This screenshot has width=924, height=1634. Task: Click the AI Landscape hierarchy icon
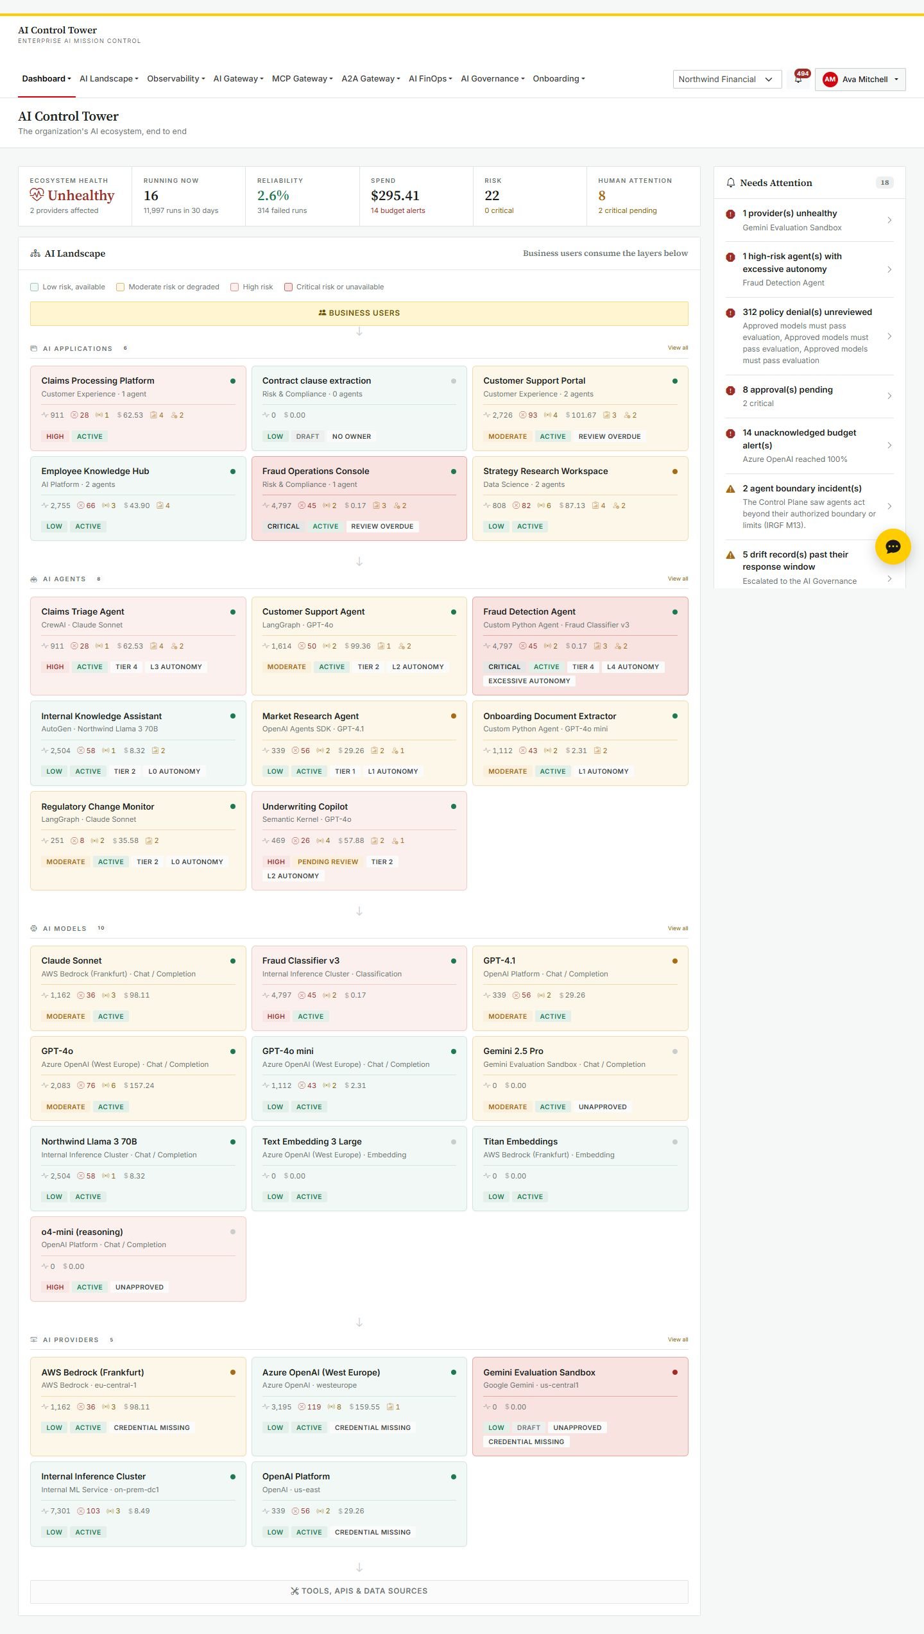tap(35, 254)
